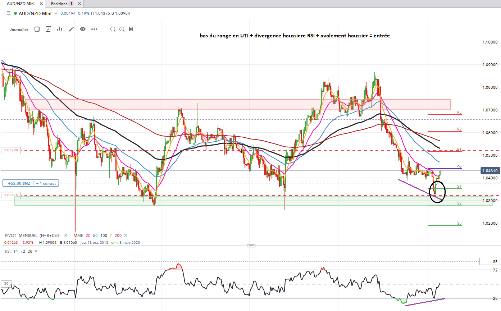Click the +52,80 $NZ position label

coord(19,183)
